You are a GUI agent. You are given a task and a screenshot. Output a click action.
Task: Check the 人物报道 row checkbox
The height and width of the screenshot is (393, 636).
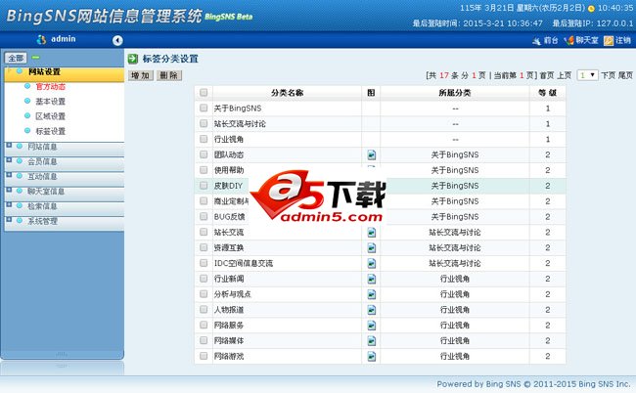(x=204, y=310)
